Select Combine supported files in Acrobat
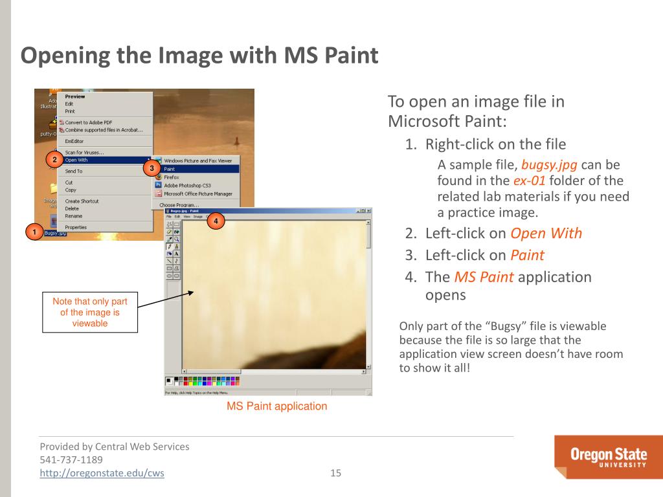 (x=104, y=129)
